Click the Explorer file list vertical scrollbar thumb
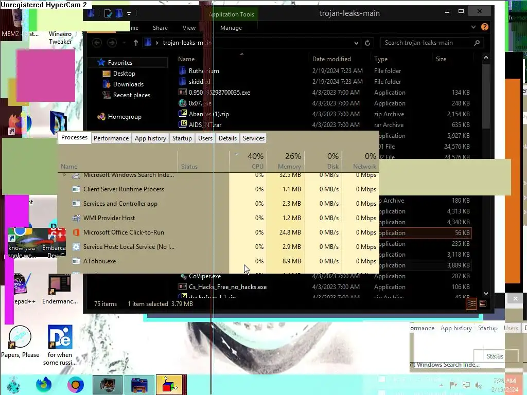The height and width of the screenshot is (395, 527). click(x=486, y=96)
